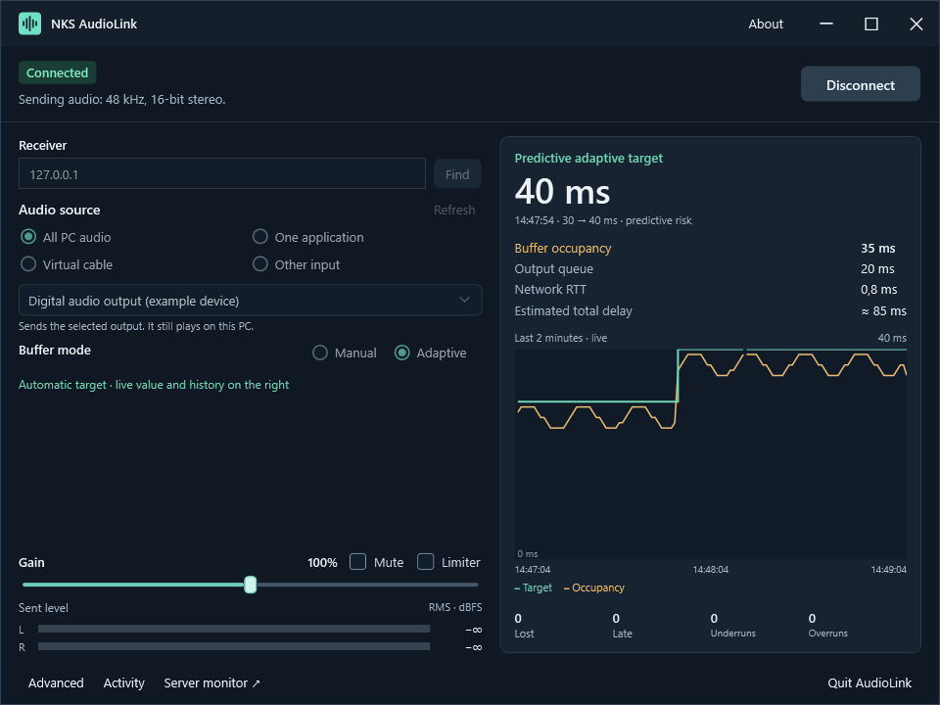This screenshot has width=940, height=705.
Task: Open the About menu
Action: pos(766,23)
